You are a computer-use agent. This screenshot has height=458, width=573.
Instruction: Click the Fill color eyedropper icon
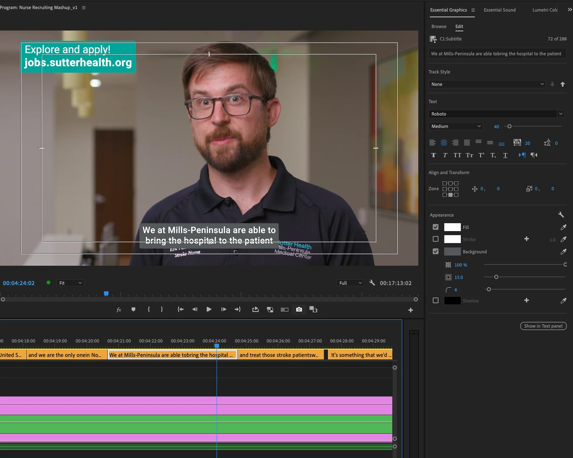click(563, 227)
